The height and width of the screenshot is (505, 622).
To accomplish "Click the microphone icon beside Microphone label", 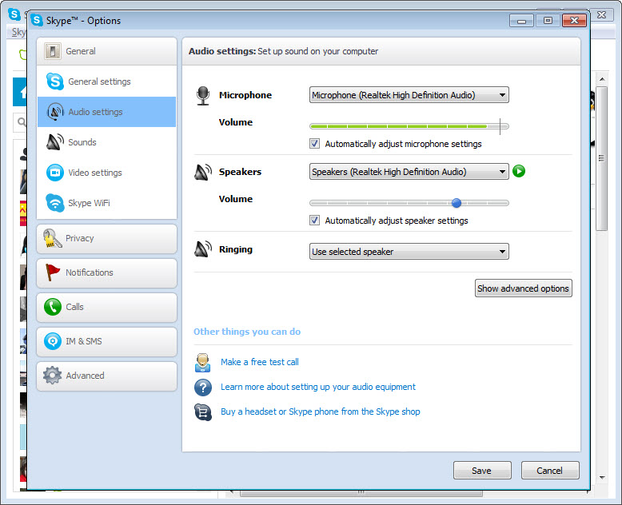I will click(x=203, y=96).
